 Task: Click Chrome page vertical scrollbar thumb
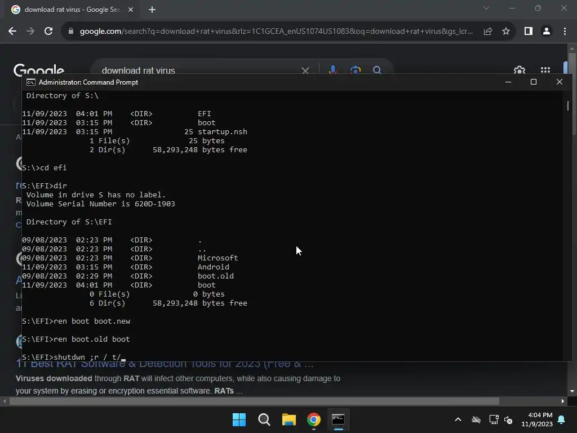click(572, 94)
